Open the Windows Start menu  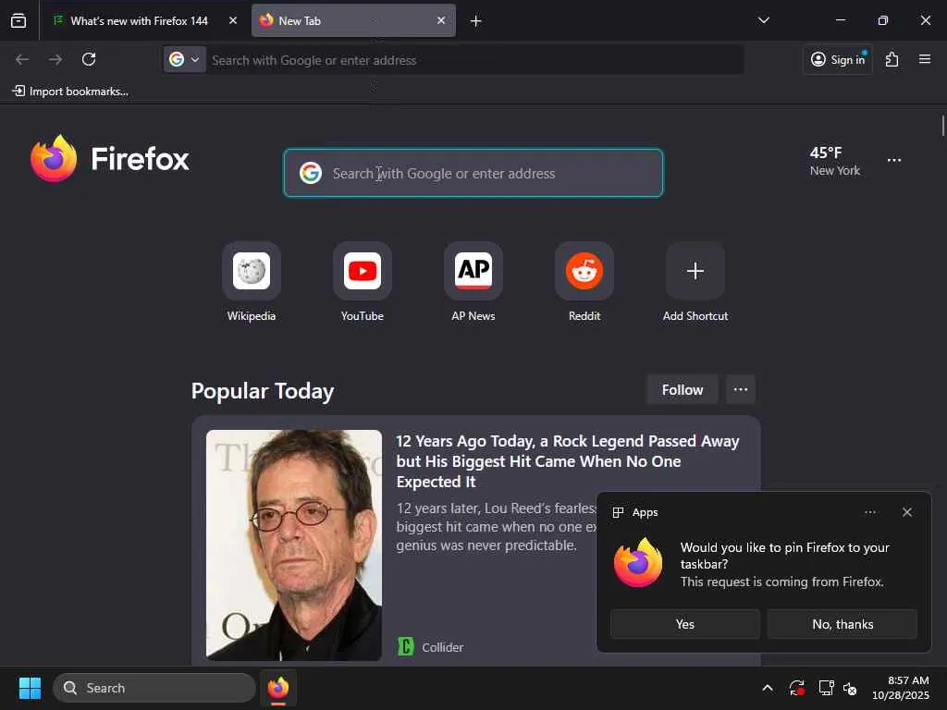(x=30, y=688)
